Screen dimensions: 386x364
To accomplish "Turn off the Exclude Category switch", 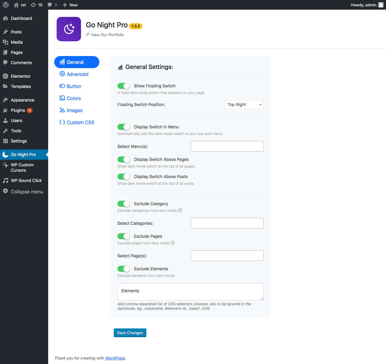I will (x=123, y=204).
